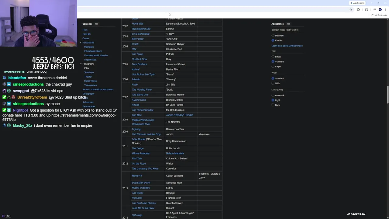Screen dimensions: 389x219
Task: Open Get Rich or Die Tryin' link
Action: tap(143, 75)
